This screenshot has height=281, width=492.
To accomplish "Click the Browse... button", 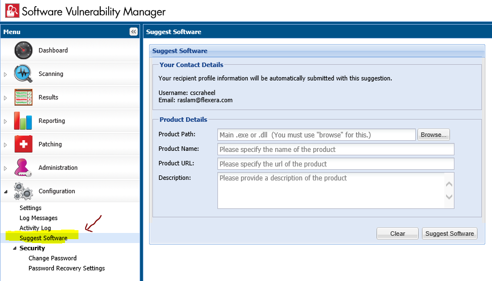I will tap(433, 135).
